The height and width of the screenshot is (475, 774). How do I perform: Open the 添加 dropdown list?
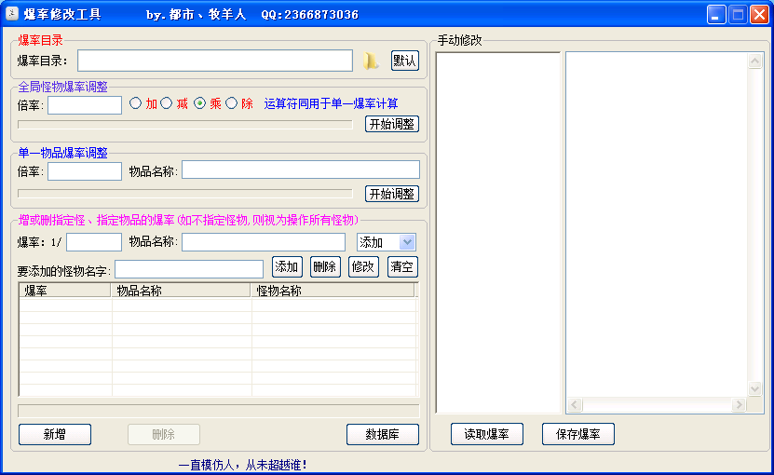pyautogui.click(x=407, y=242)
